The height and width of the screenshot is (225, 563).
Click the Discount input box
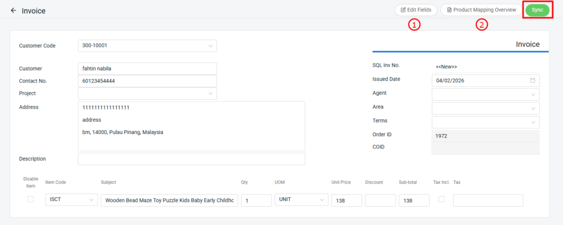click(x=380, y=201)
